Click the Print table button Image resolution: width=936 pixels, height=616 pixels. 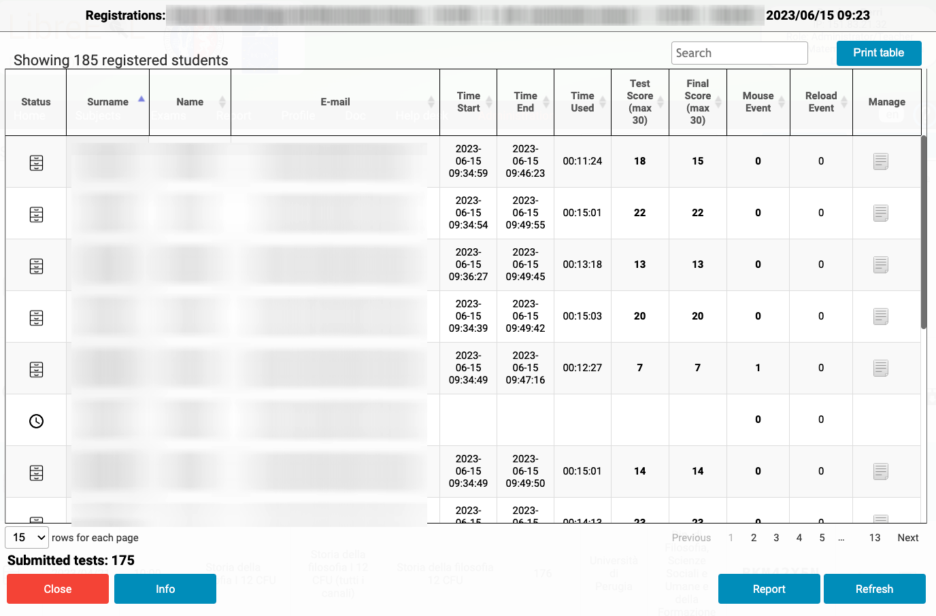click(x=878, y=53)
